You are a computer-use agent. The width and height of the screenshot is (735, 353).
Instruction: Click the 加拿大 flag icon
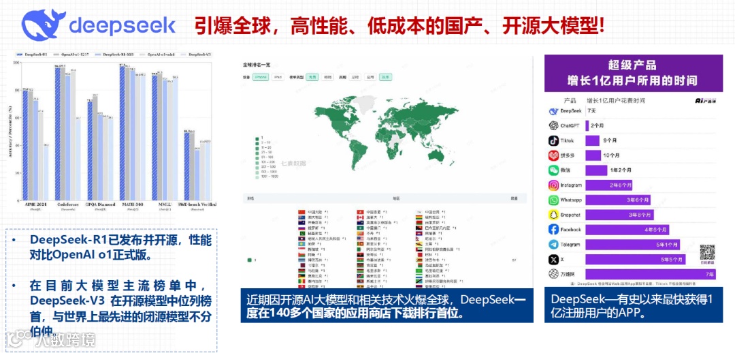(360, 218)
